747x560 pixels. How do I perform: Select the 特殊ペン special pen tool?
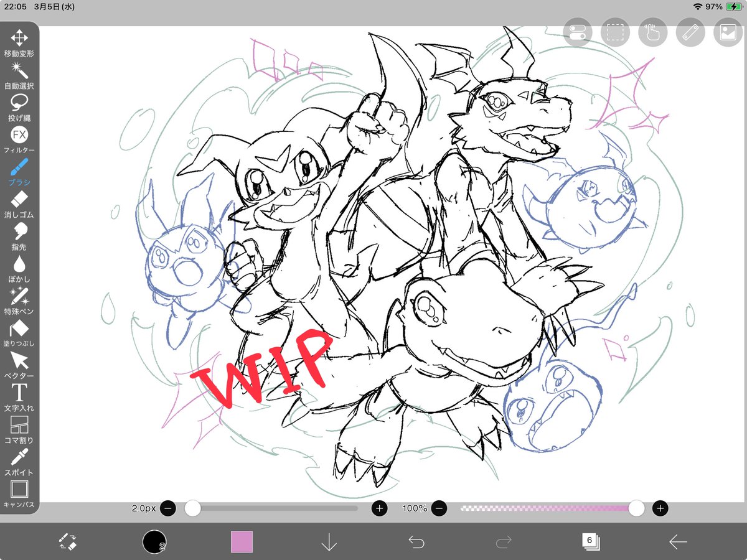tap(19, 301)
